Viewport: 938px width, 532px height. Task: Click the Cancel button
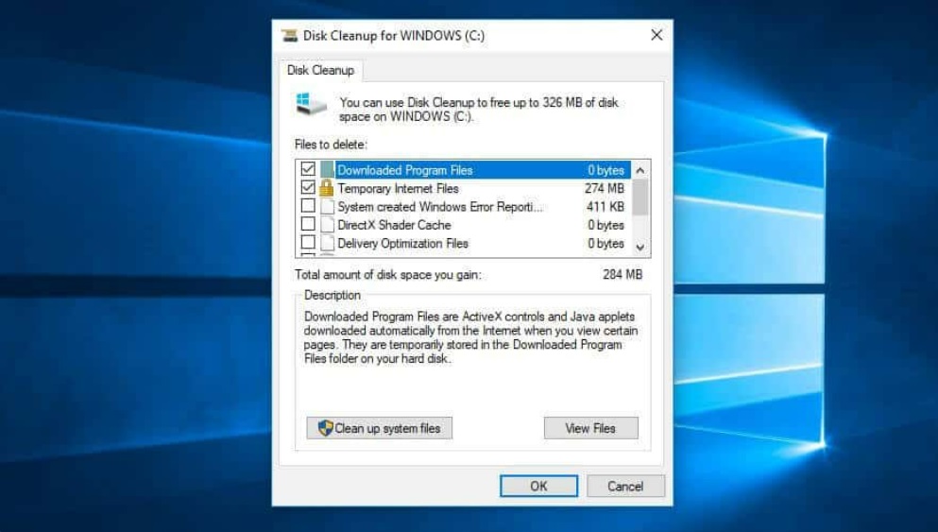tap(625, 486)
